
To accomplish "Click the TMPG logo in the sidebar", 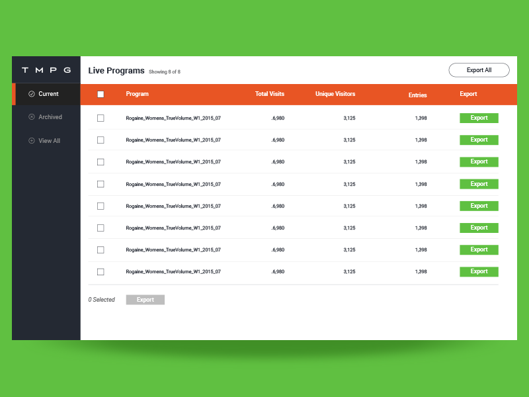I will pos(46,70).
